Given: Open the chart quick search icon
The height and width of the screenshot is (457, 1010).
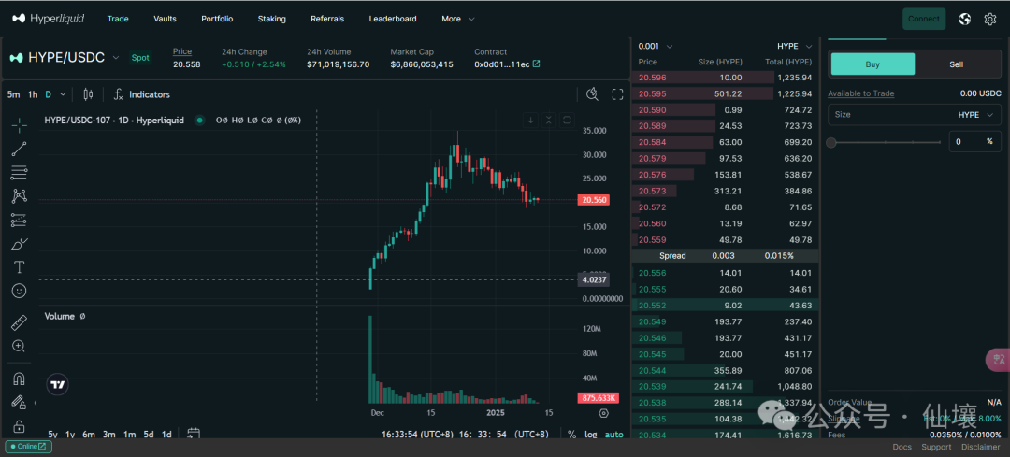Looking at the screenshot, I should pyautogui.click(x=593, y=94).
